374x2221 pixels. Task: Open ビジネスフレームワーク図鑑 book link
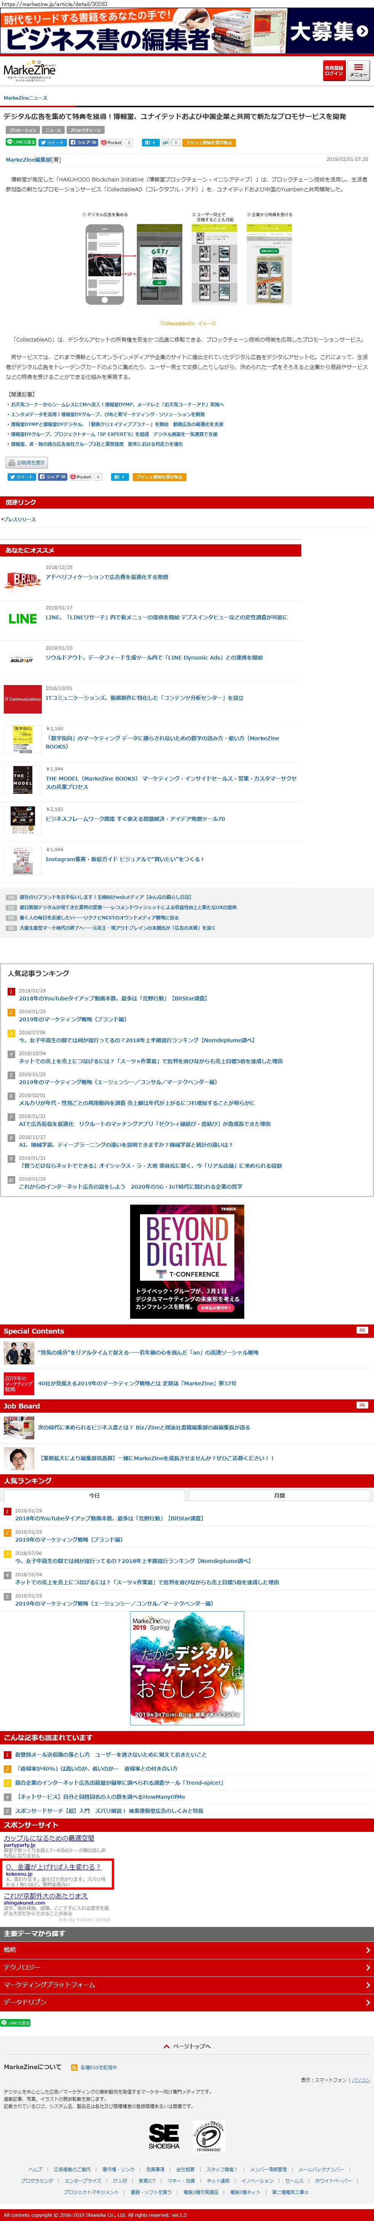pyautogui.click(x=135, y=819)
